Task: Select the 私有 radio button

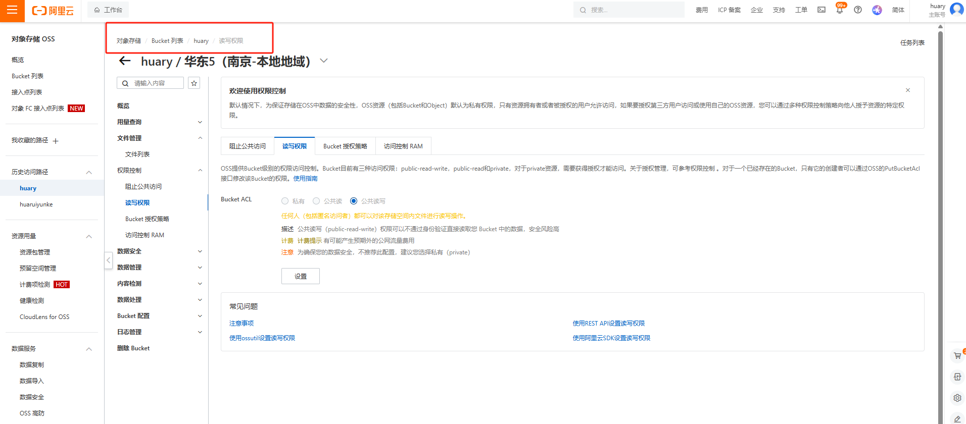Action: [x=285, y=201]
